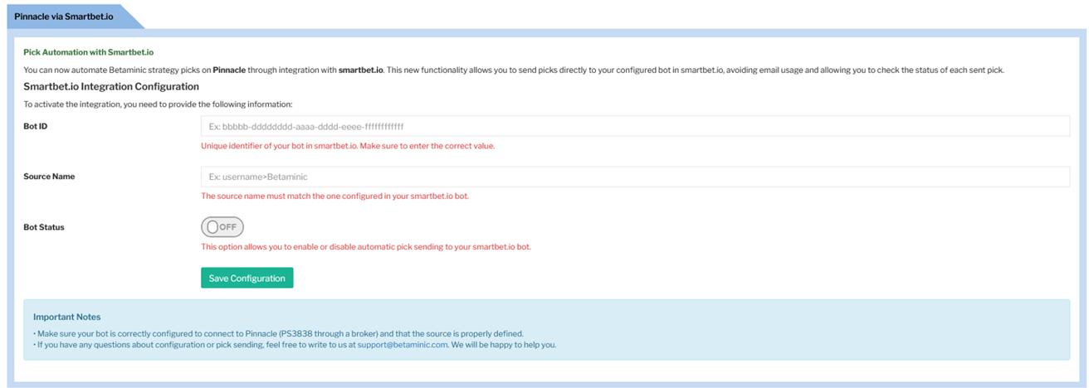Click into the Bot ID input field

[x=635, y=127]
